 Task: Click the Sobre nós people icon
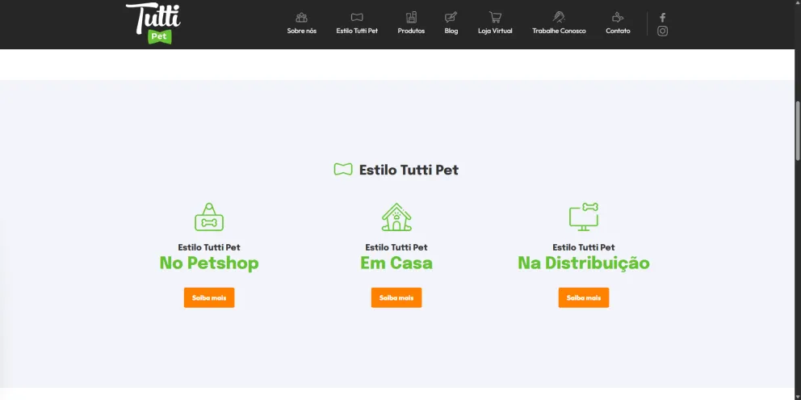coord(301,18)
